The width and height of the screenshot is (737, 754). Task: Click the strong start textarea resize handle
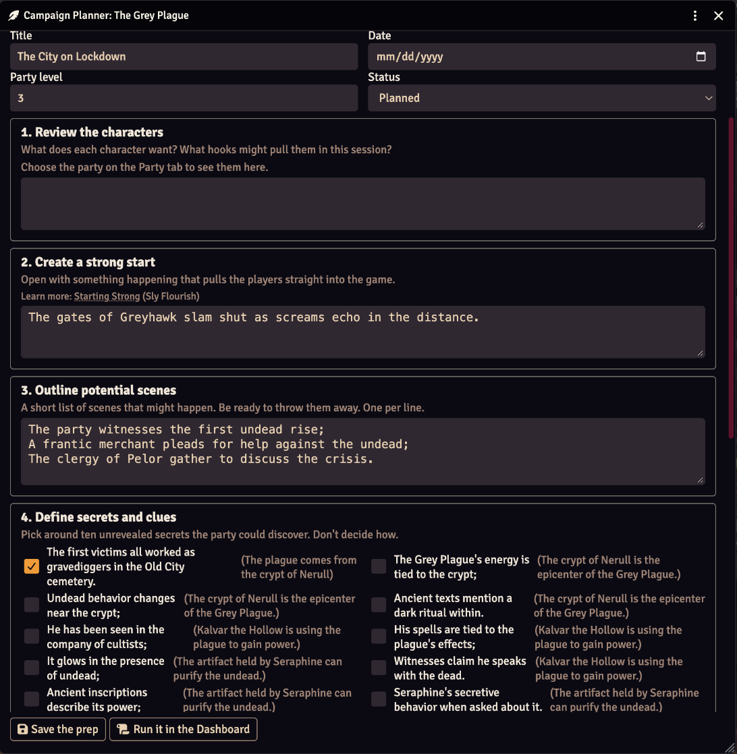pyautogui.click(x=700, y=354)
